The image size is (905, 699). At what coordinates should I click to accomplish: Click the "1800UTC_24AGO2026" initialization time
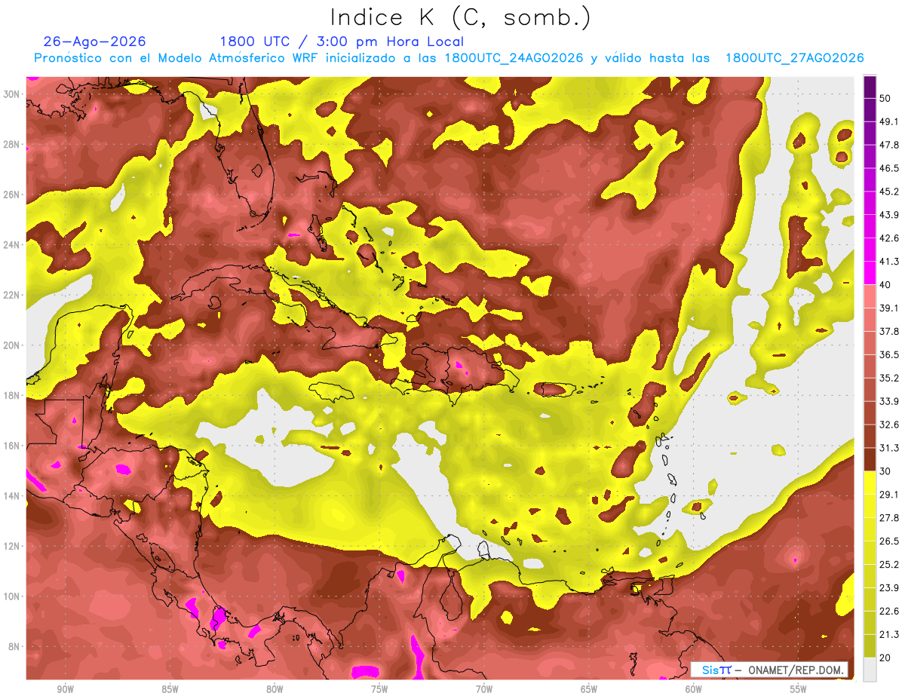[x=514, y=58]
